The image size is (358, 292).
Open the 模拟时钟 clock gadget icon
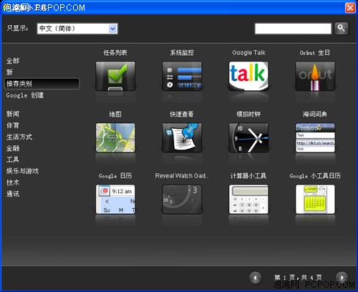tap(248, 137)
